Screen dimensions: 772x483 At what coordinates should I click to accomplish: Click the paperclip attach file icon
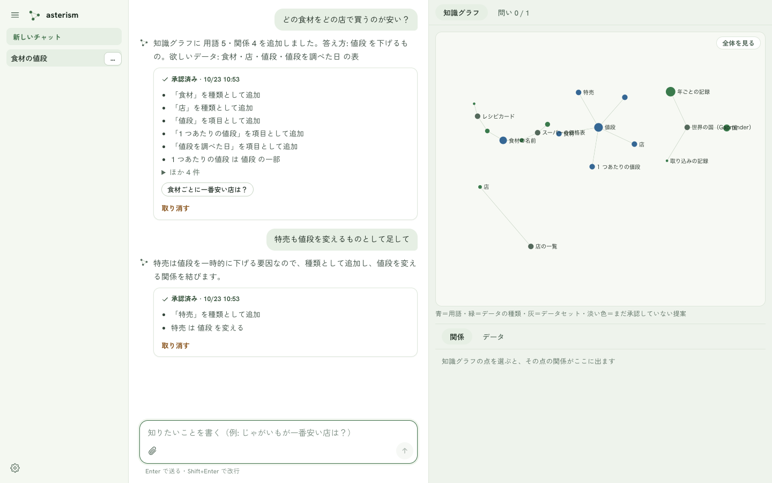click(153, 451)
